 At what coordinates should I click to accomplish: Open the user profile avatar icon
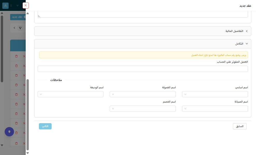[x=5, y=5]
